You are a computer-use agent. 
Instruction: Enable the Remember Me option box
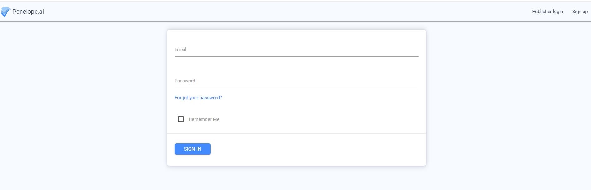pyautogui.click(x=181, y=119)
